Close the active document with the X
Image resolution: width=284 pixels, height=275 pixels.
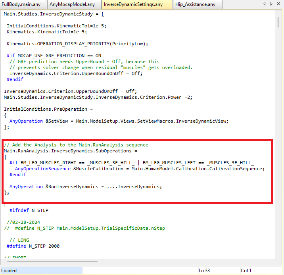(279, 4)
